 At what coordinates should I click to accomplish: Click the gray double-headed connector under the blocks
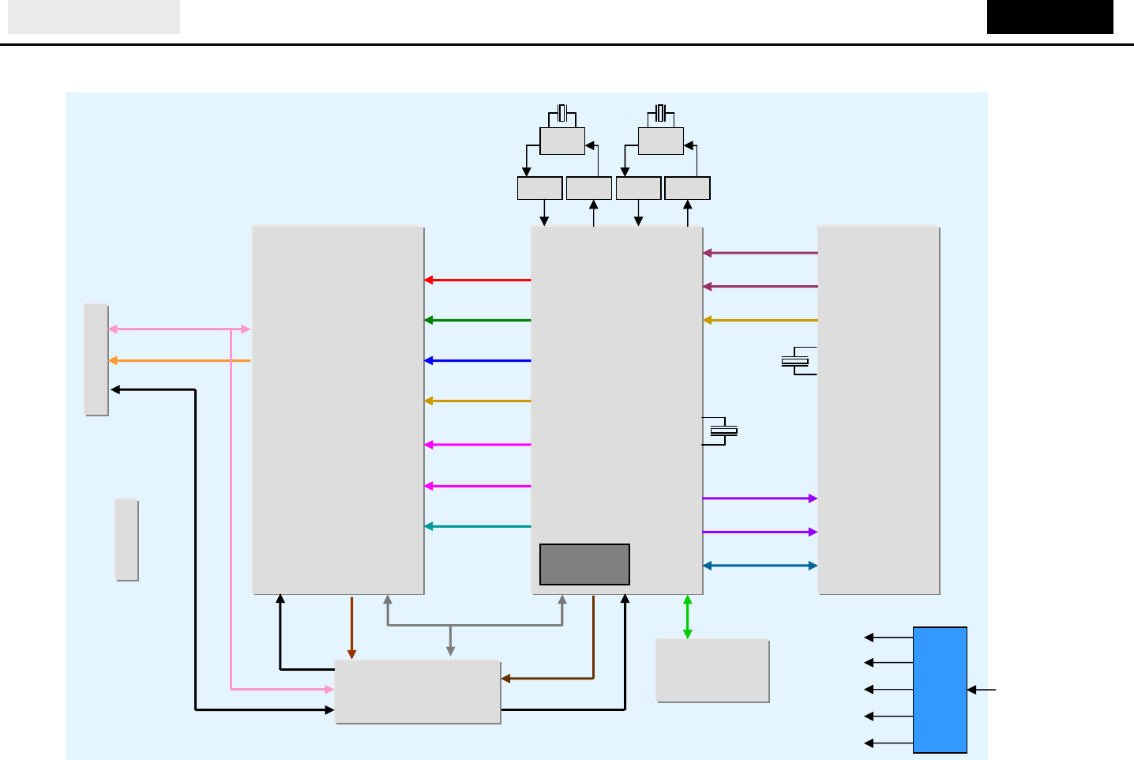(x=475, y=625)
